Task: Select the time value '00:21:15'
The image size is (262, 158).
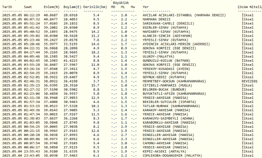Action: click(x=32, y=131)
